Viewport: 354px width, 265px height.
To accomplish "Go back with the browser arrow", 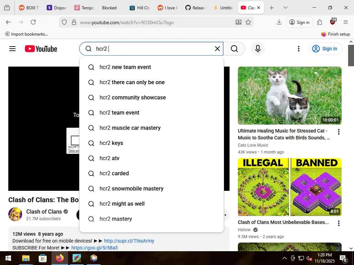I will coord(8,22).
